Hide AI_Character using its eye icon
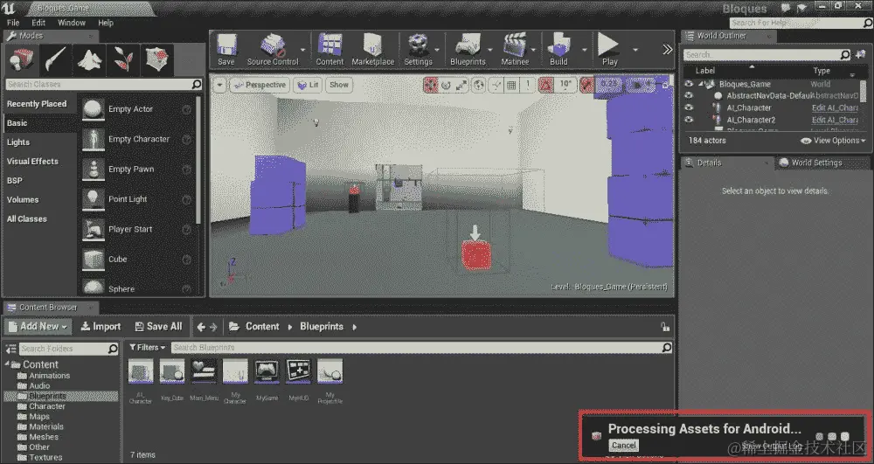The height and width of the screenshot is (464, 874). (689, 107)
